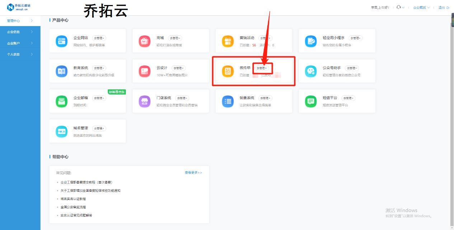The height and width of the screenshot is (230, 454).
Task: Click 去管理 for 公众号助手
Action: click(x=352, y=68)
